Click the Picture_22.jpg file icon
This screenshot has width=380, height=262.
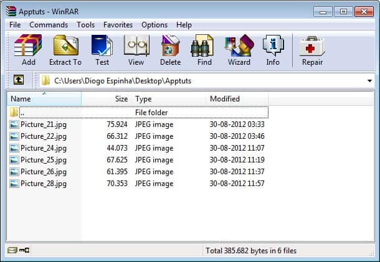coord(14,136)
